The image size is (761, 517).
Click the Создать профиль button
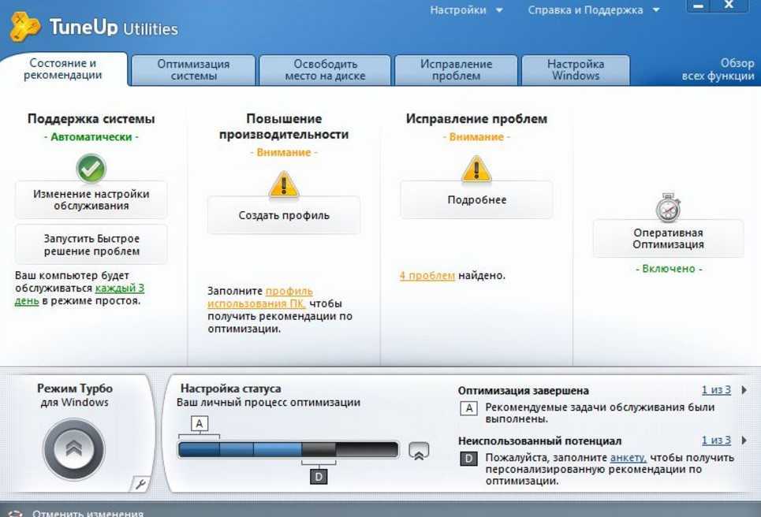[x=284, y=215]
